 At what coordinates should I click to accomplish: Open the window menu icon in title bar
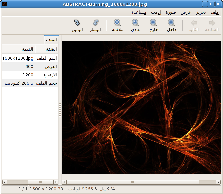click(x=4, y=4)
